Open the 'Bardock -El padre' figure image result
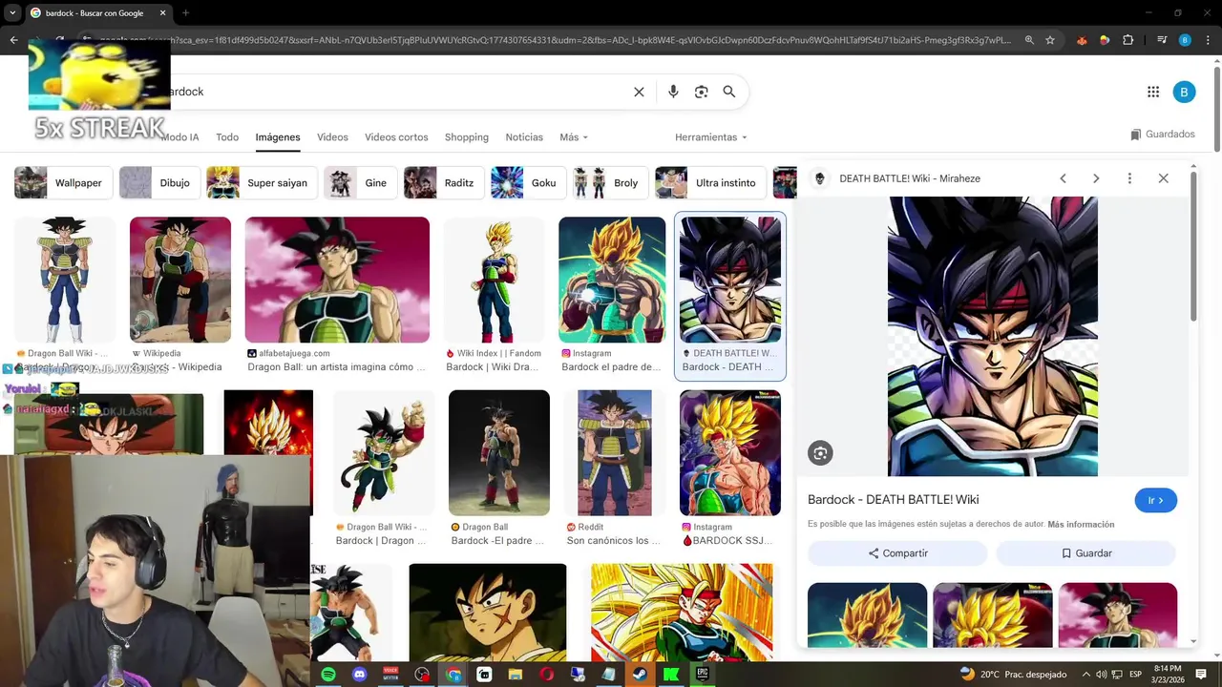 click(499, 453)
